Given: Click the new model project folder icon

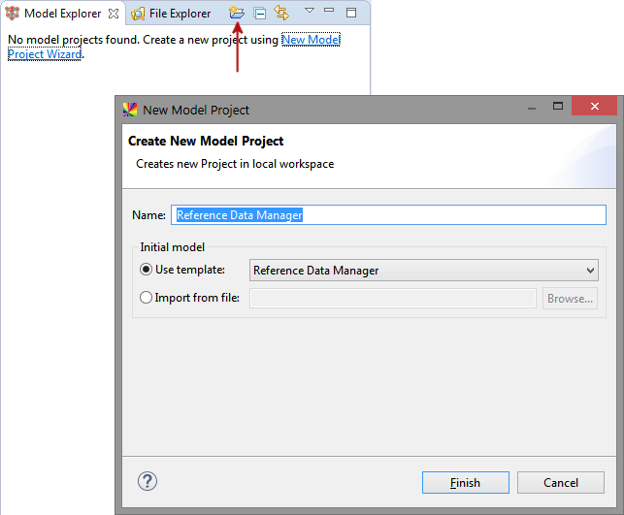Looking at the screenshot, I should click(x=237, y=14).
